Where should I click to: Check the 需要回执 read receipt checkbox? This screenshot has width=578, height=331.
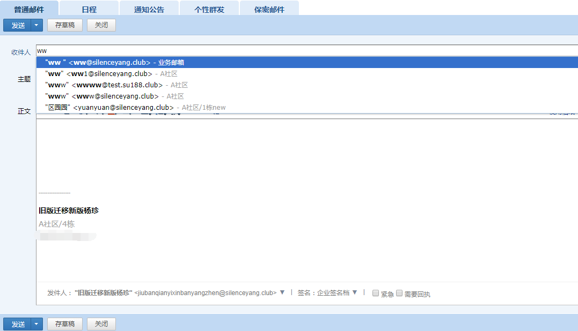click(x=399, y=294)
